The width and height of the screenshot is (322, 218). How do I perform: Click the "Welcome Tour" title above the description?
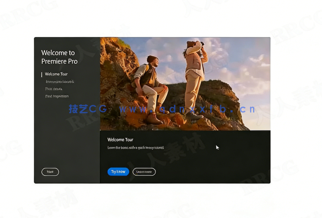[x=121, y=140]
